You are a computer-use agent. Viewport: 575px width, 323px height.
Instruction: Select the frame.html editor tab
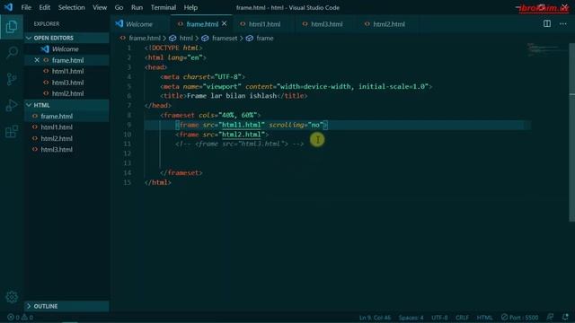[201, 24]
